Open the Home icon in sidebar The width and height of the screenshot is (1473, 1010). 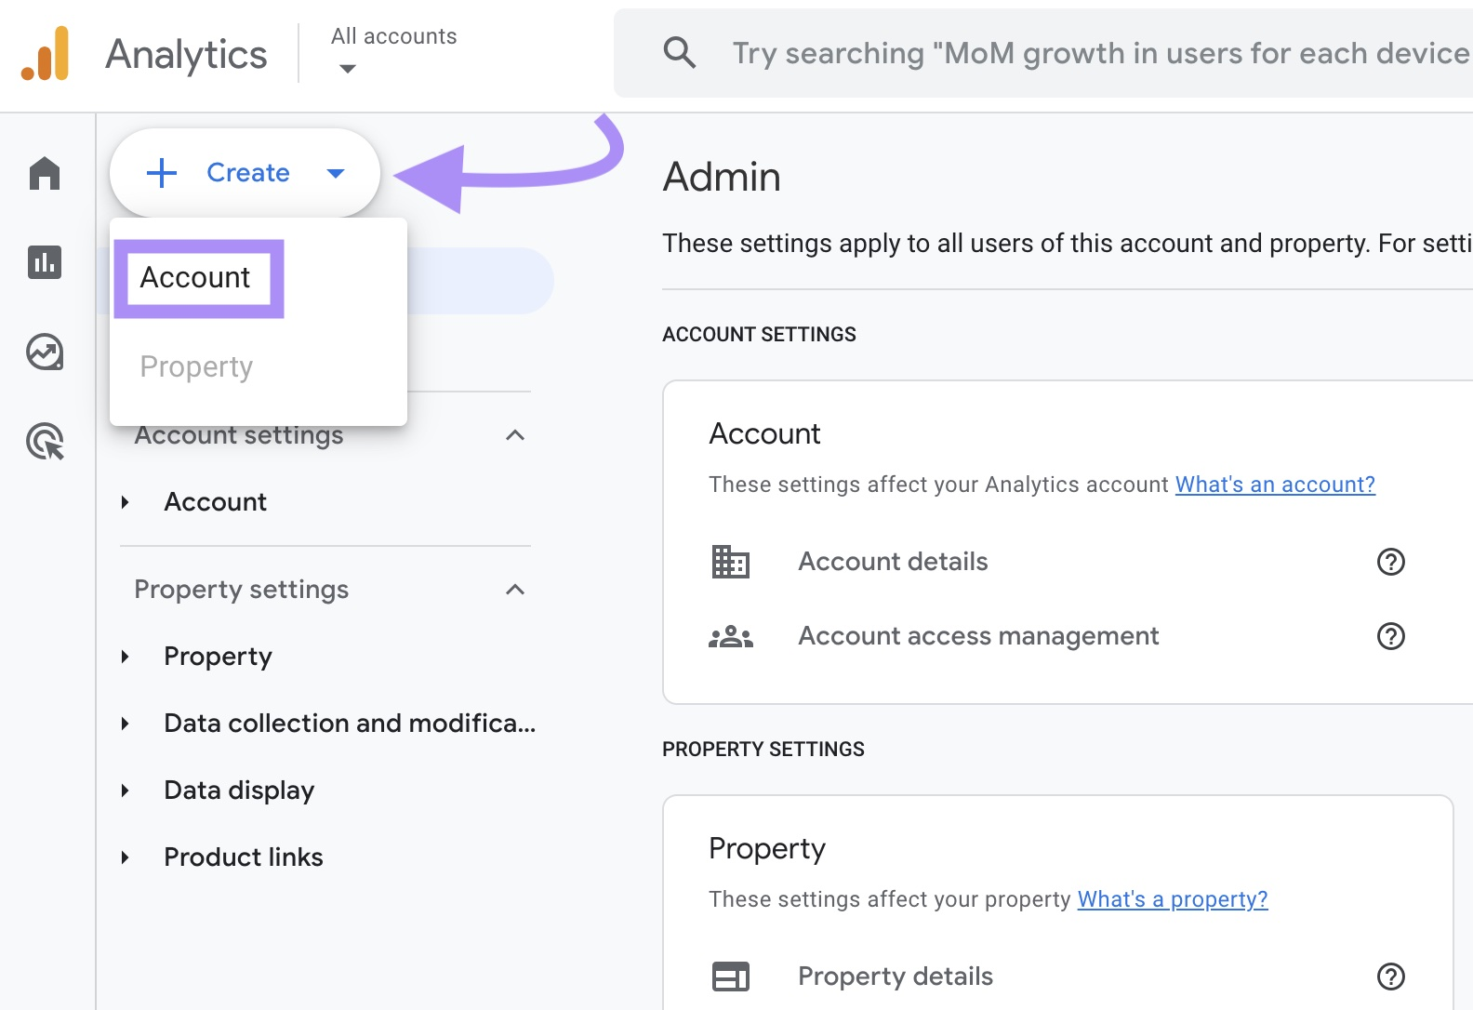45,173
